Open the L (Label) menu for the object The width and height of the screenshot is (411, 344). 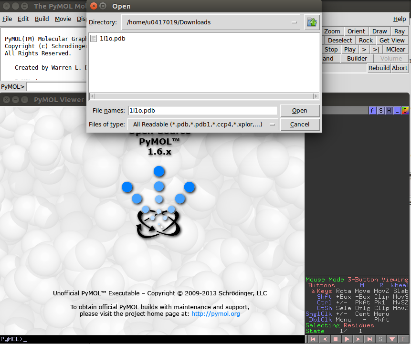coord(397,111)
